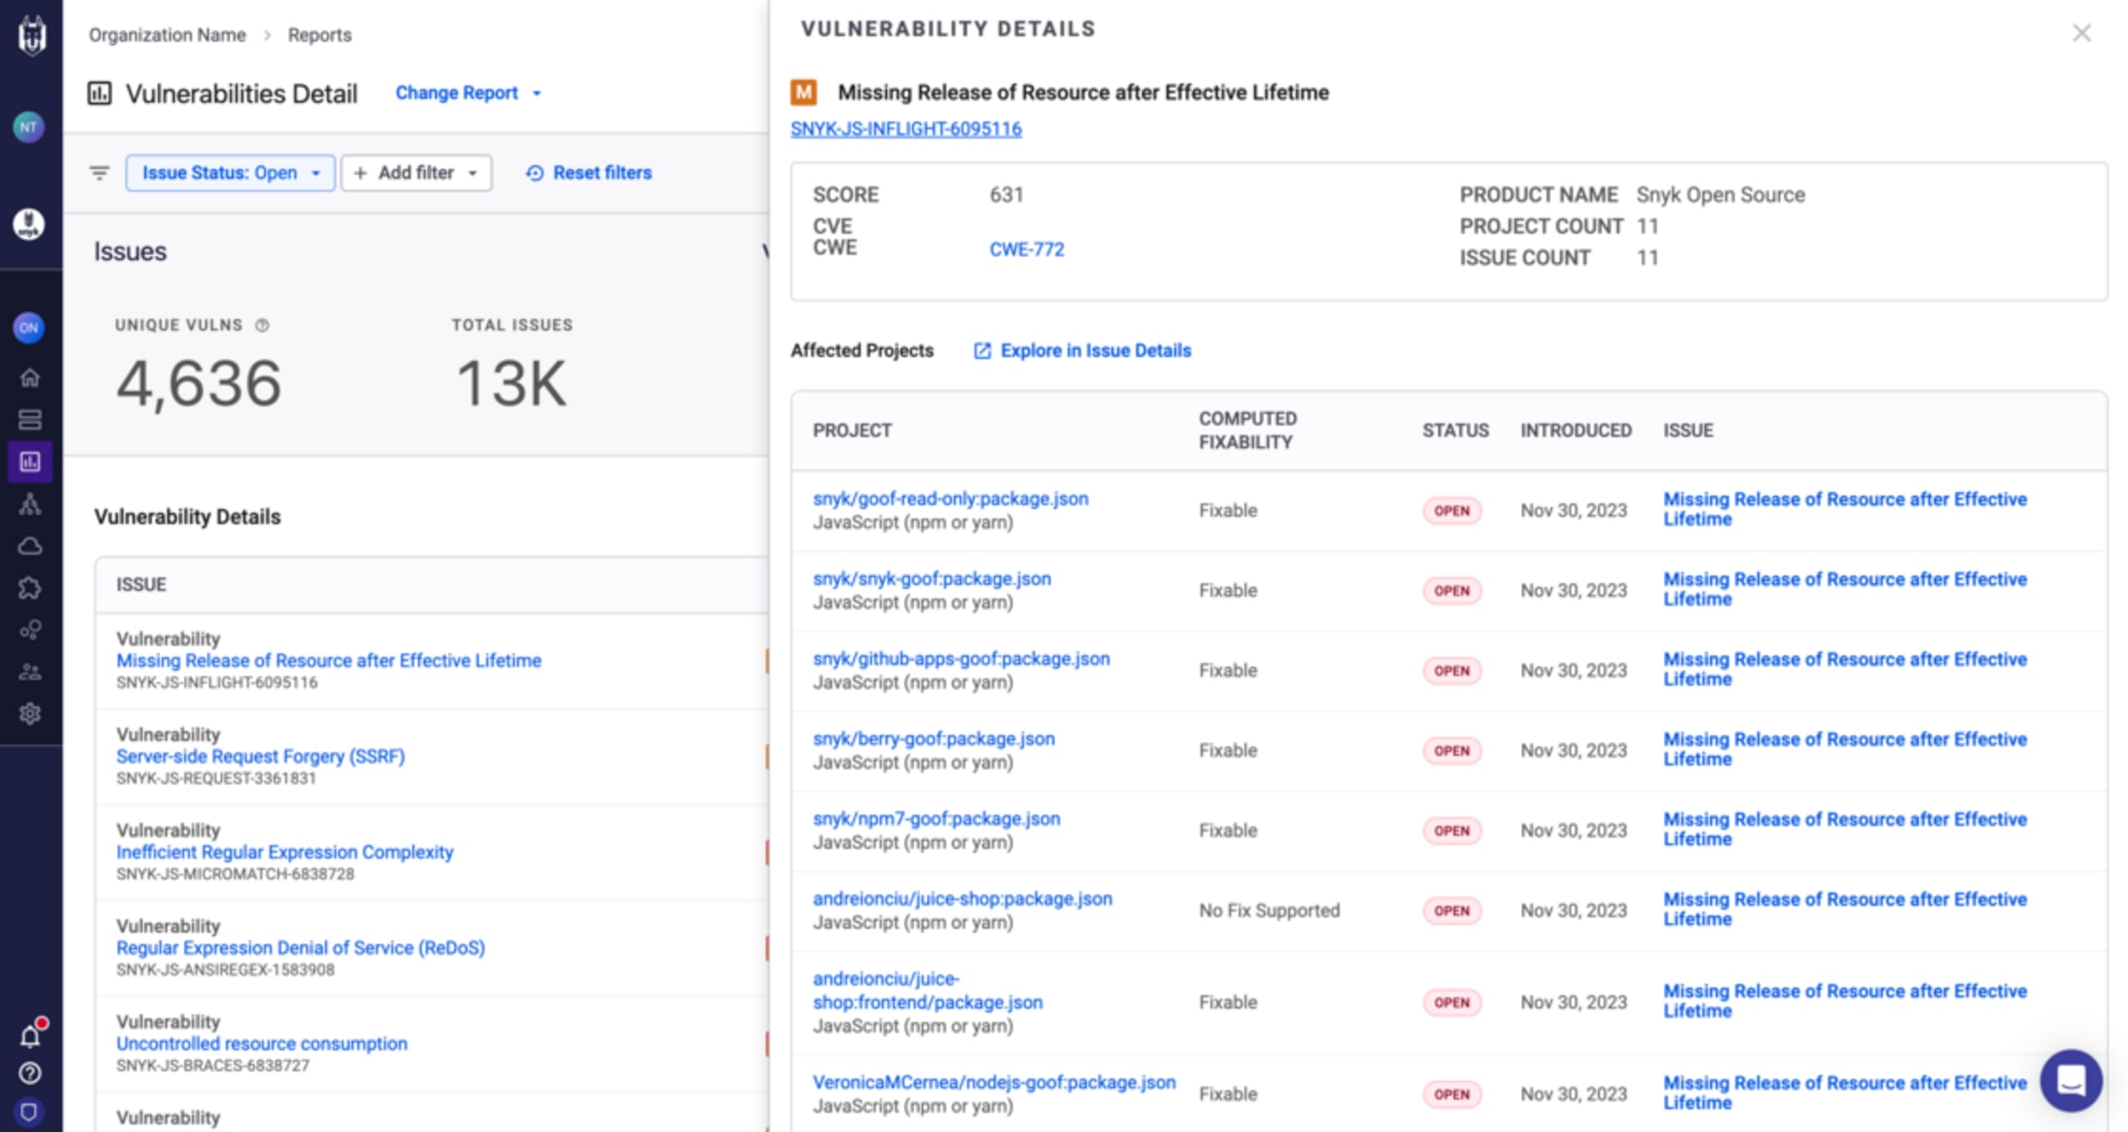
Task: Click the 'No Fix Supported' fixability value
Action: point(1269,910)
